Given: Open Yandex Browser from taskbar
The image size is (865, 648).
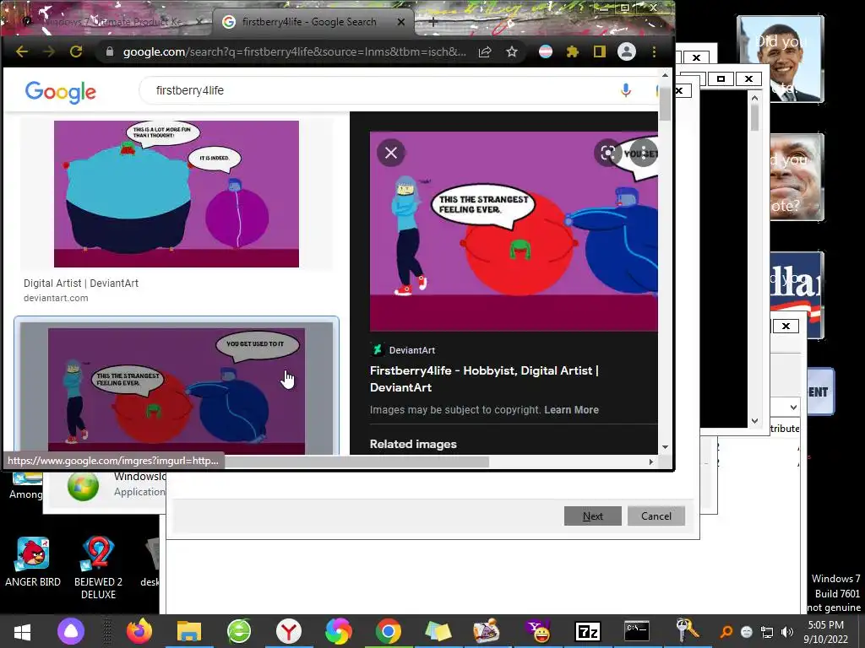Looking at the screenshot, I should pyautogui.click(x=289, y=631).
